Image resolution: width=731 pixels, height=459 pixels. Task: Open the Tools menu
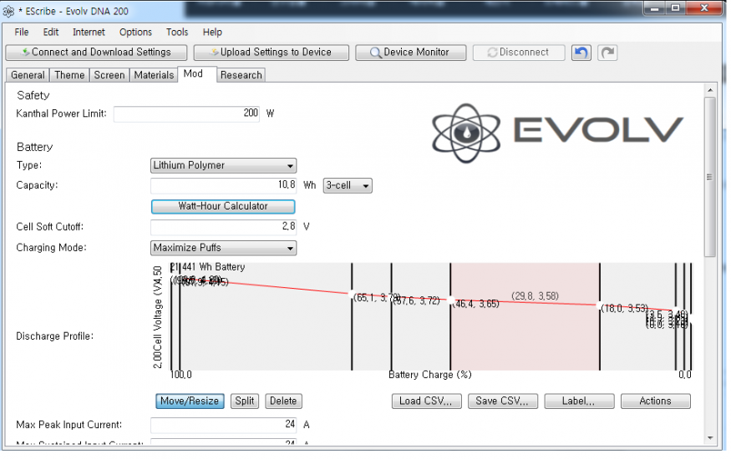177,32
